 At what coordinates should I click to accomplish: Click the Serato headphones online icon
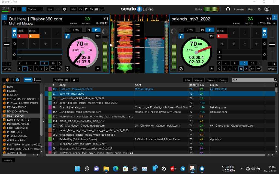click(228, 9)
